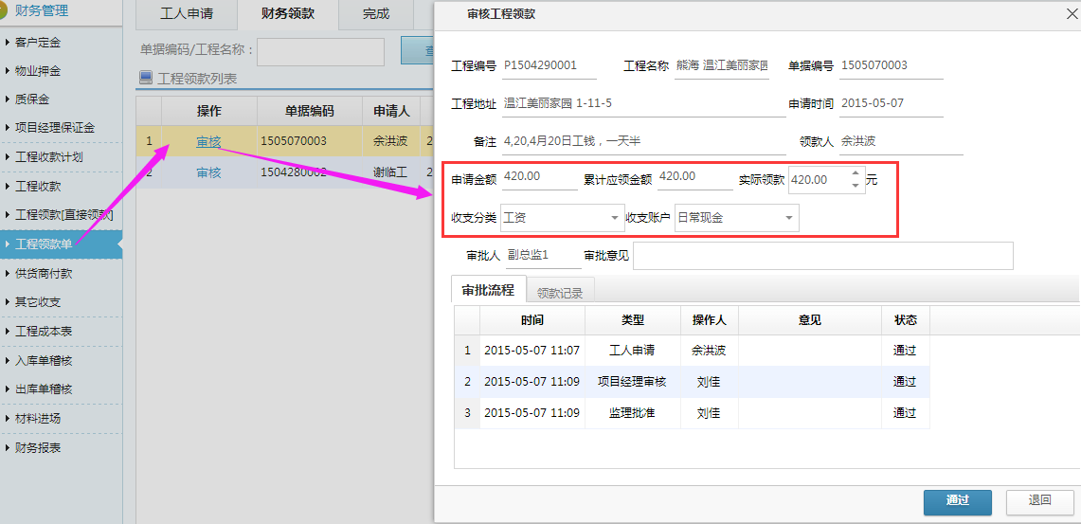Select the 审批流程 tab

click(x=488, y=291)
